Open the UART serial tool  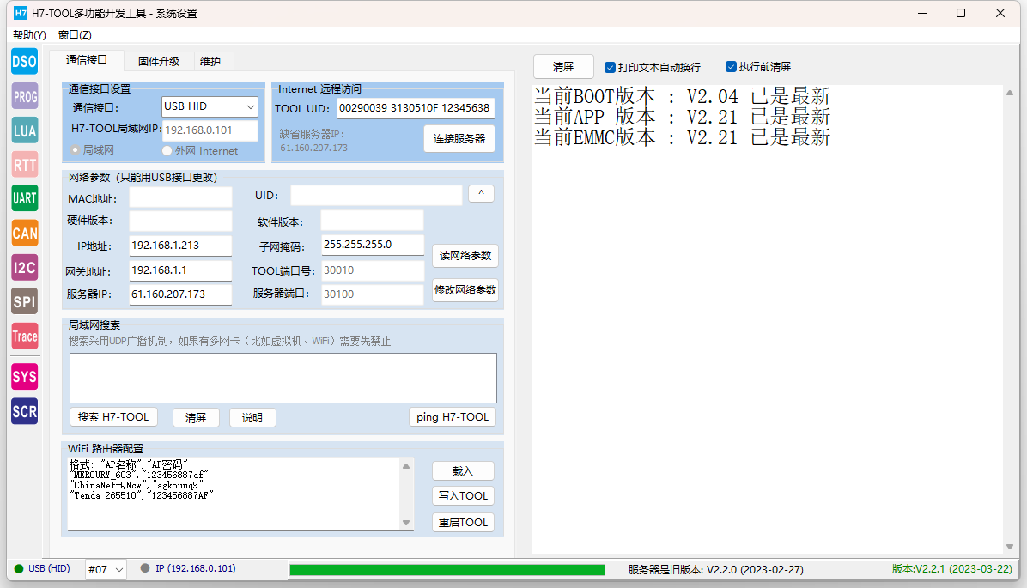24,198
